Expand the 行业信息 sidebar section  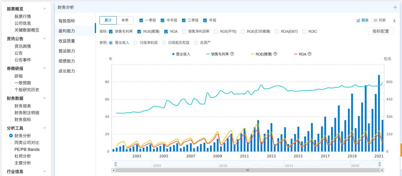pyautogui.click(x=45, y=171)
